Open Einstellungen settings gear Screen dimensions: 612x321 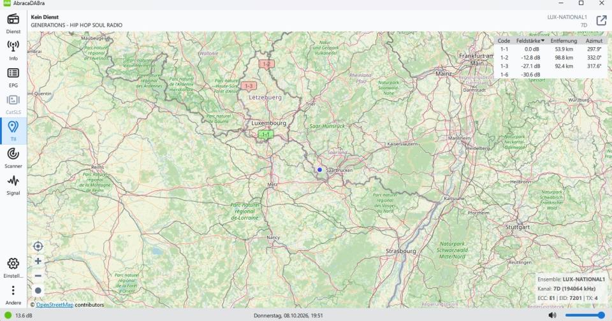tap(13, 267)
